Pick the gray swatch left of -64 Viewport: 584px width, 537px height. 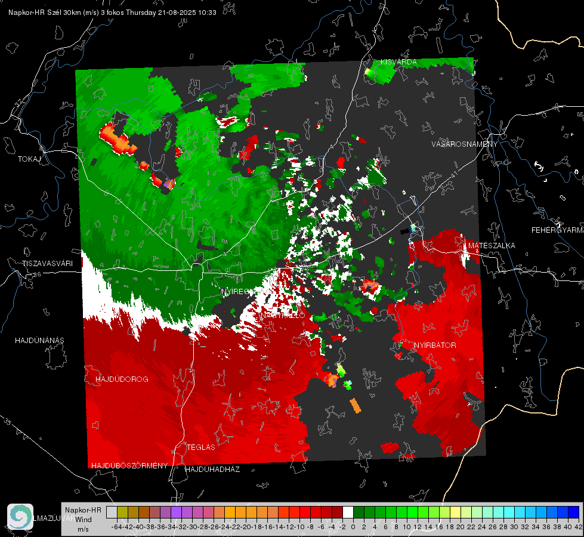point(112,512)
